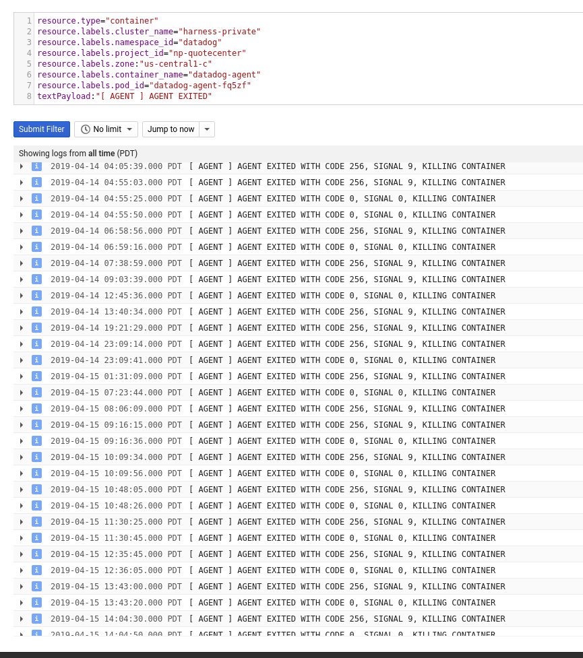Expand the 07:38:59 log entry arrow

(x=22, y=263)
